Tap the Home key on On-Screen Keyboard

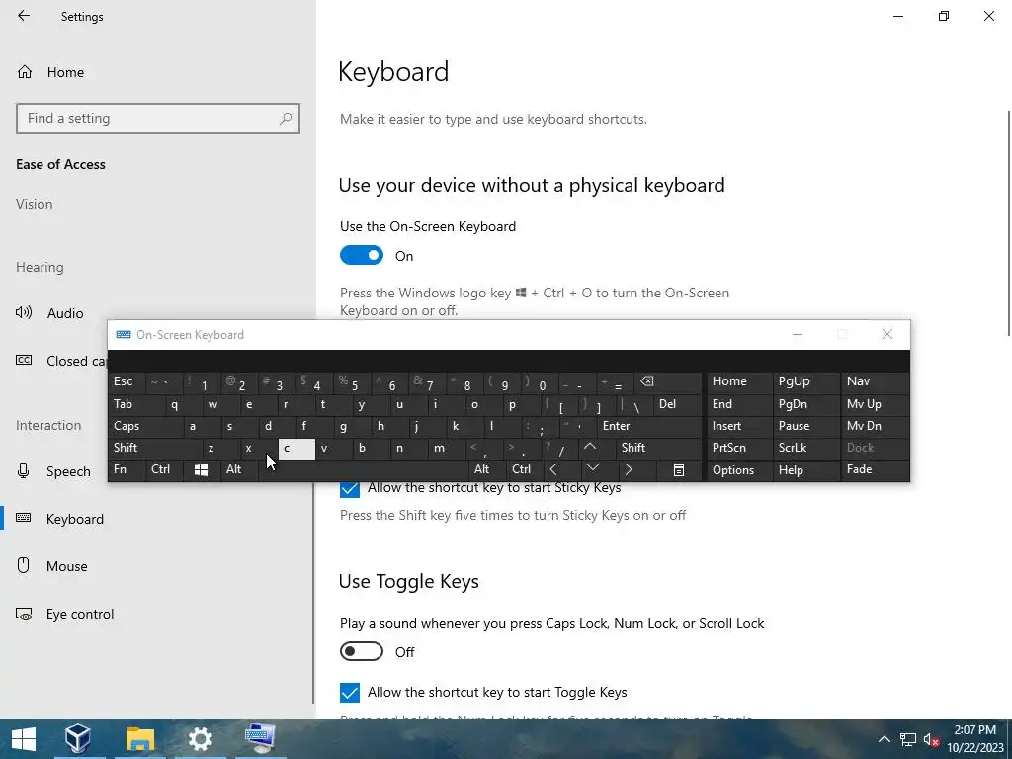click(x=739, y=382)
